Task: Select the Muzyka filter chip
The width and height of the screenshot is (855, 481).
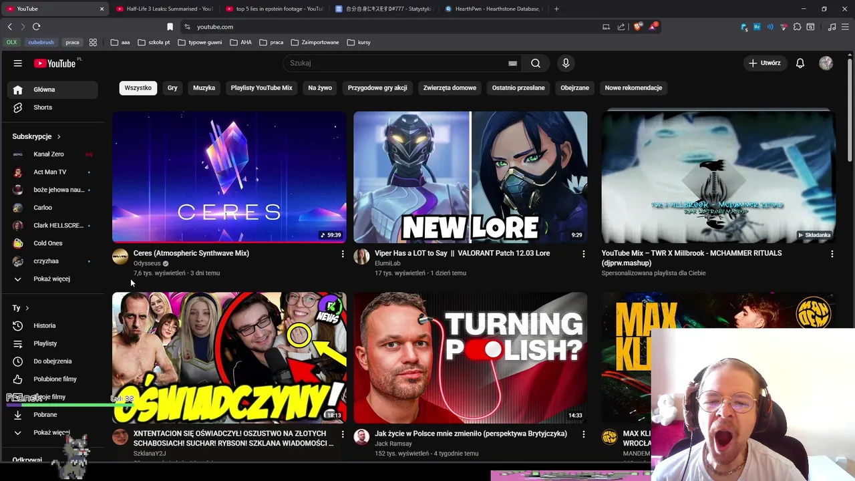Action: click(204, 88)
